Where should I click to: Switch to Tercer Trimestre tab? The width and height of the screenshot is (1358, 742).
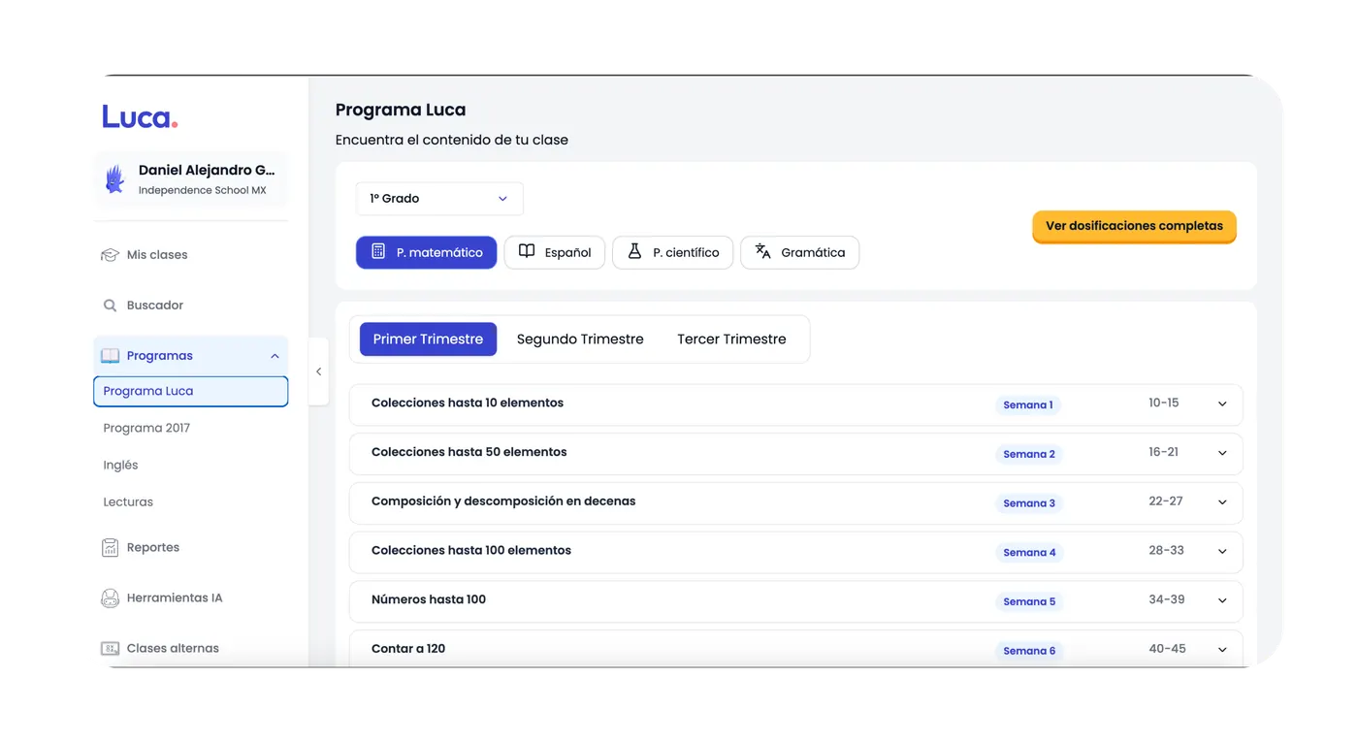(731, 339)
